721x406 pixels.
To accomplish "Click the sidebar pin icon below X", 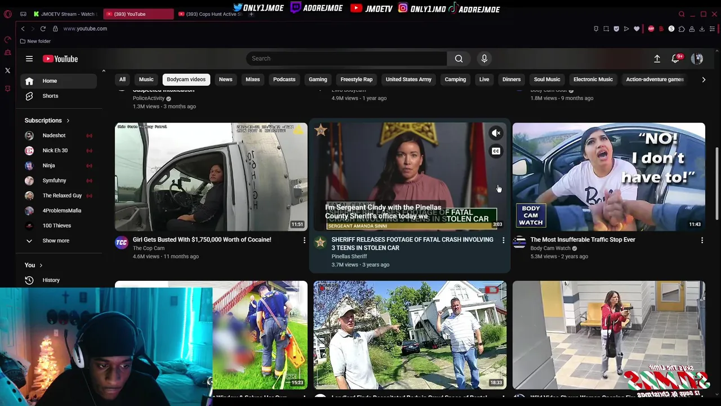I will pyautogui.click(x=8, y=89).
